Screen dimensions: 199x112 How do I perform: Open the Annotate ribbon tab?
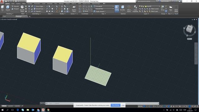(x=50, y=4)
